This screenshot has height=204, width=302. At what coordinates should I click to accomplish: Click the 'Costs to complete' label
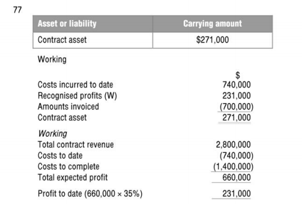[69, 166]
